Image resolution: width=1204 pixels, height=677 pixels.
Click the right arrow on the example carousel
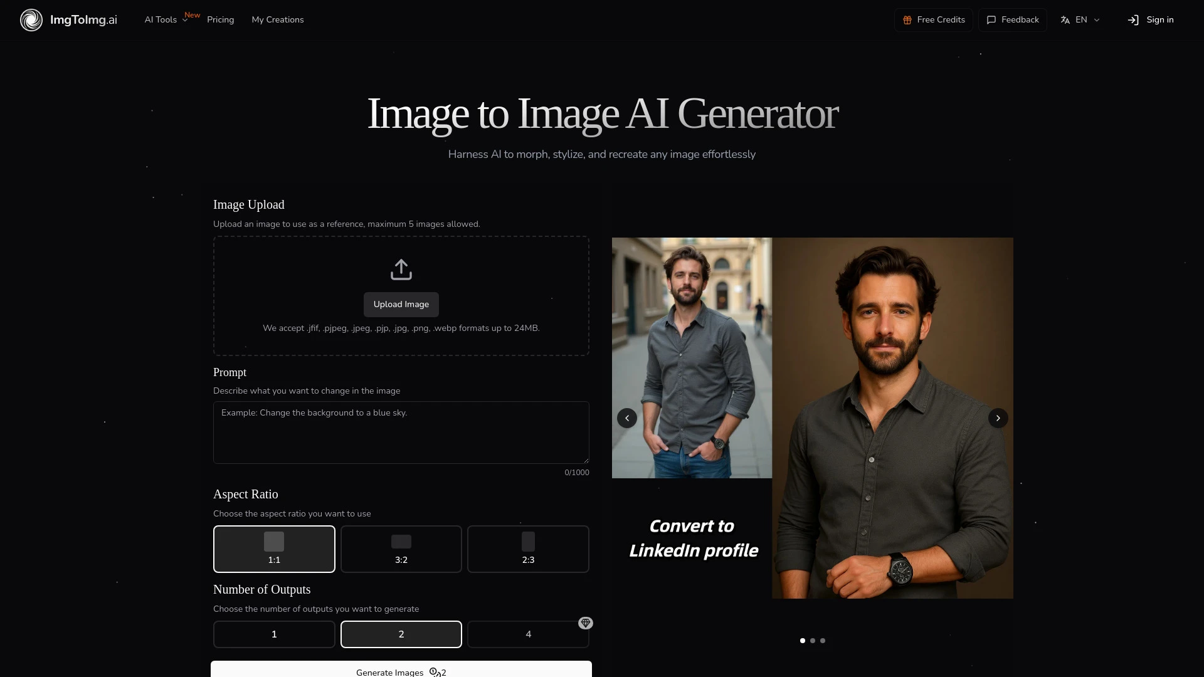pyautogui.click(x=997, y=417)
